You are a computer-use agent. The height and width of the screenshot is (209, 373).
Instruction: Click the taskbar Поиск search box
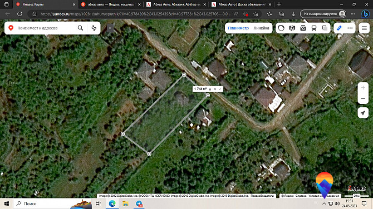click(52, 203)
